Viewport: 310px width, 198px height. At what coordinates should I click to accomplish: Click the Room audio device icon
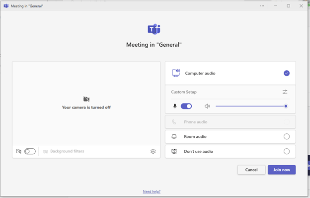174,137
